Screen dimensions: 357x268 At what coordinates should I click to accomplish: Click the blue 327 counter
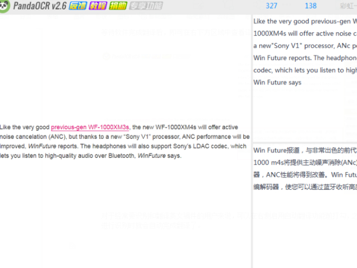tap(271, 6)
